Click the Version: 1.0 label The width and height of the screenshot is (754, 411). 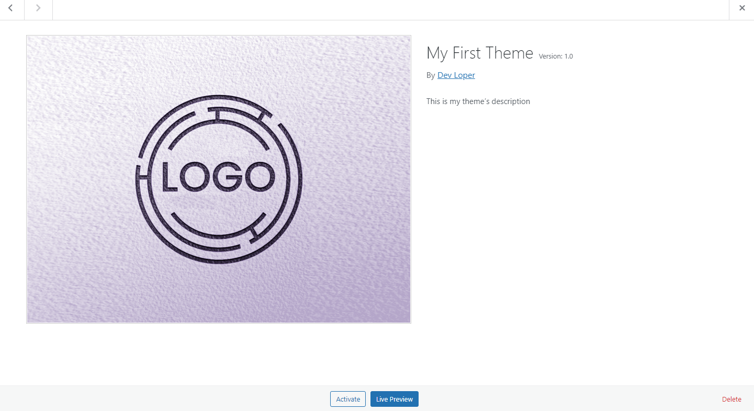point(556,56)
